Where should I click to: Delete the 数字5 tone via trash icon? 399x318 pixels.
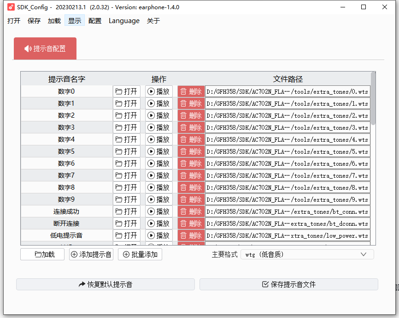click(183, 151)
